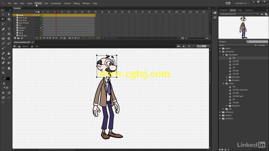Toggle Onion Skin button in timeline

(x=70, y=38)
